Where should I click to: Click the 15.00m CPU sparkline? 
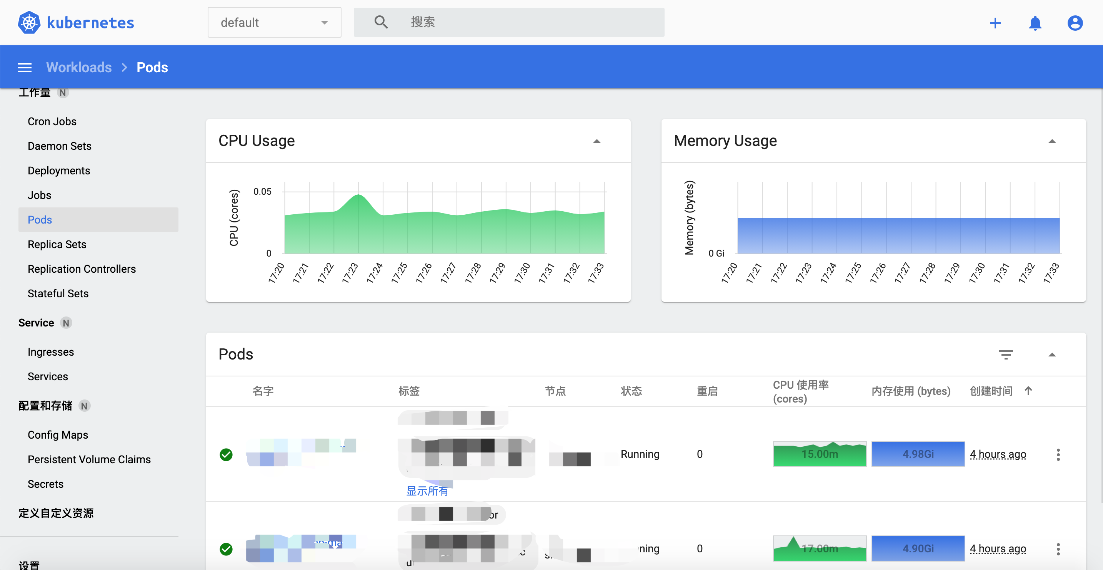tap(819, 454)
